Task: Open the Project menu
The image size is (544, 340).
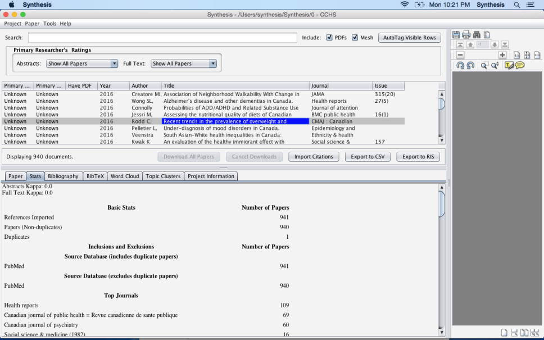Action: [x=12, y=24]
